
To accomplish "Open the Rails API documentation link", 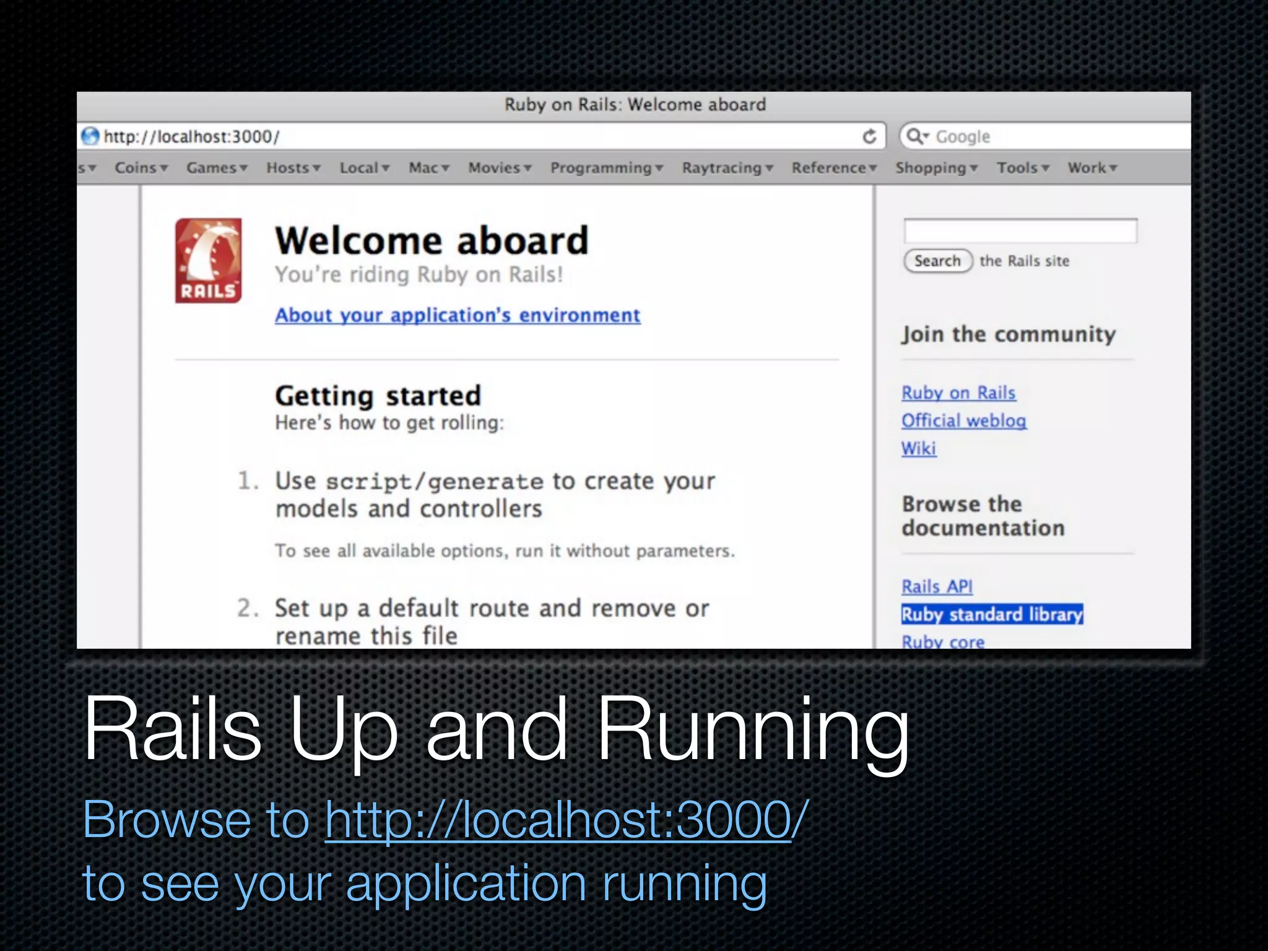I will pyautogui.click(x=937, y=586).
